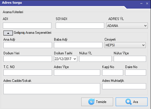Select the Adres Muhtarlýk input field

point(124,86)
